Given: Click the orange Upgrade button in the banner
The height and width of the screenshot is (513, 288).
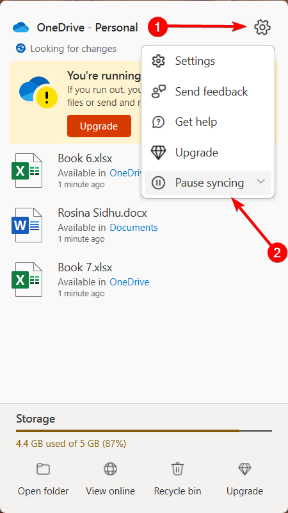Looking at the screenshot, I should coord(99,126).
